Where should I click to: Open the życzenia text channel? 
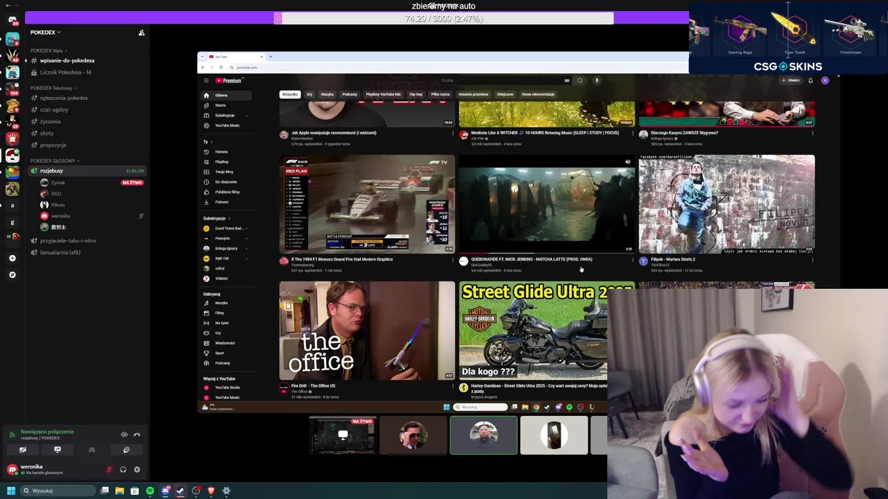pyautogui.click(x=87, y=121)
